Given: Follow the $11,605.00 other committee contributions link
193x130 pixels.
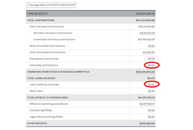Looking at the screenshot, I should pos(149,52).
